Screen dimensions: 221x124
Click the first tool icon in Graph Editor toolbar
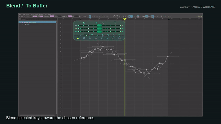pyautogui.click(x=20, y=17)
